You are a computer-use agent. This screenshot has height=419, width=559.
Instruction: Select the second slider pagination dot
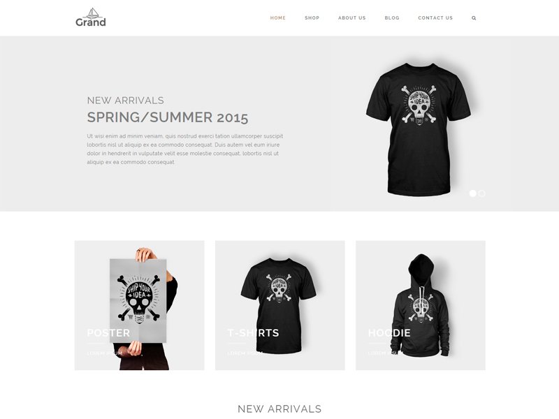point(482,193)
